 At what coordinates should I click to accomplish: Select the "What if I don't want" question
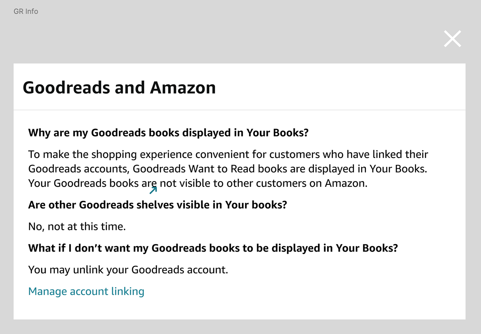(x=213, y=248)
